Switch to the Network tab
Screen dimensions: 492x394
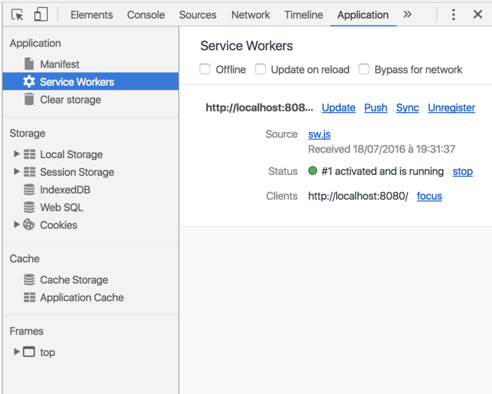pos(251,15)
